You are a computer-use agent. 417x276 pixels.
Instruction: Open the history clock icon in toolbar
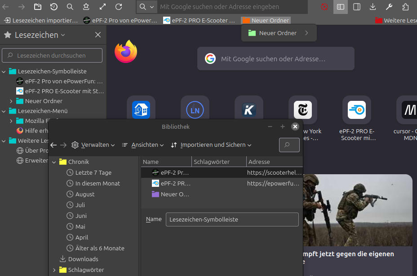click(53, 7)
